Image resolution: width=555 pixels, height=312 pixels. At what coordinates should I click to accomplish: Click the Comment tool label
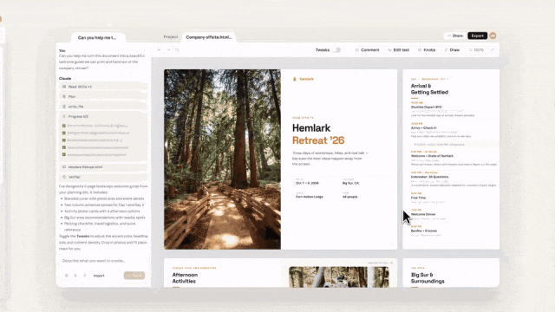(x=370, y=50)
